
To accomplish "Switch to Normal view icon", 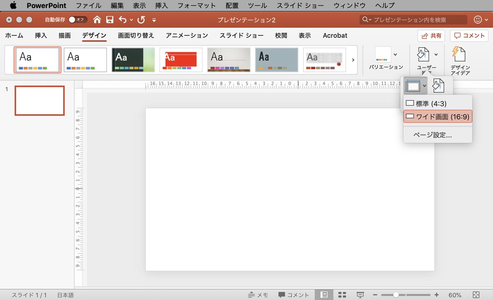I will 324,295.
